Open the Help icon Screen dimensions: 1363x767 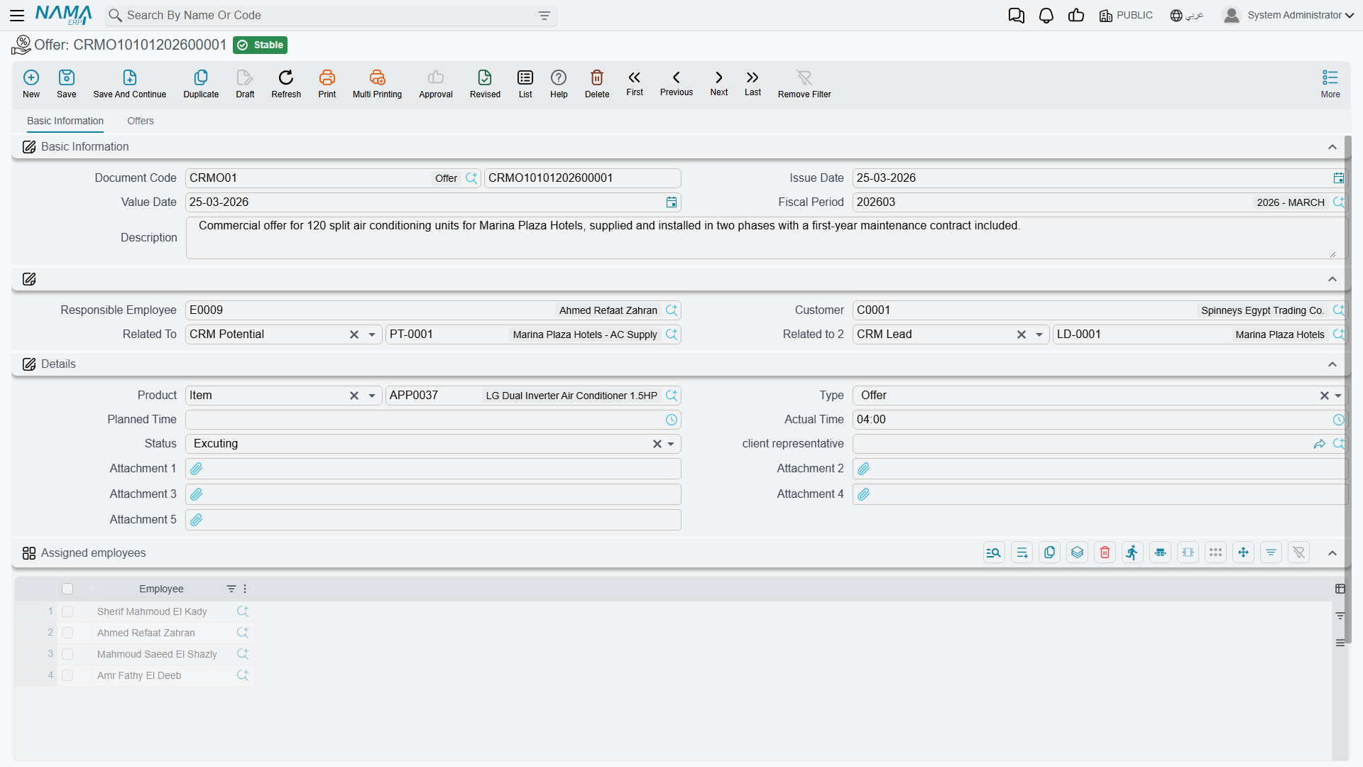tap(559, 83)
